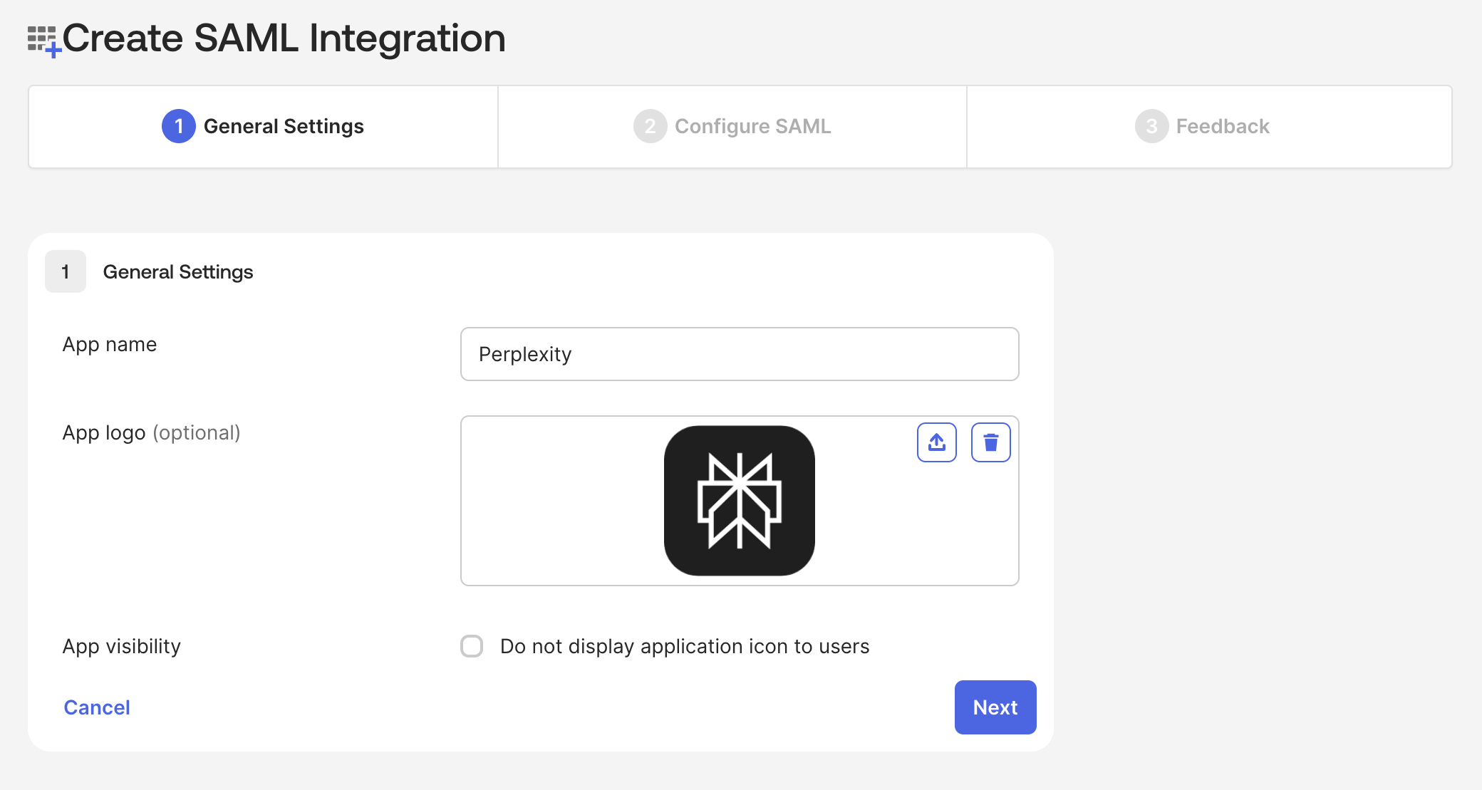
Task: Click the 'Create SAML Integration' heading
Action: pos(284,38)
